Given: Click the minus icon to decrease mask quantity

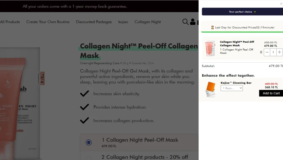Looking at the screenshot, I should coord(267,52).
